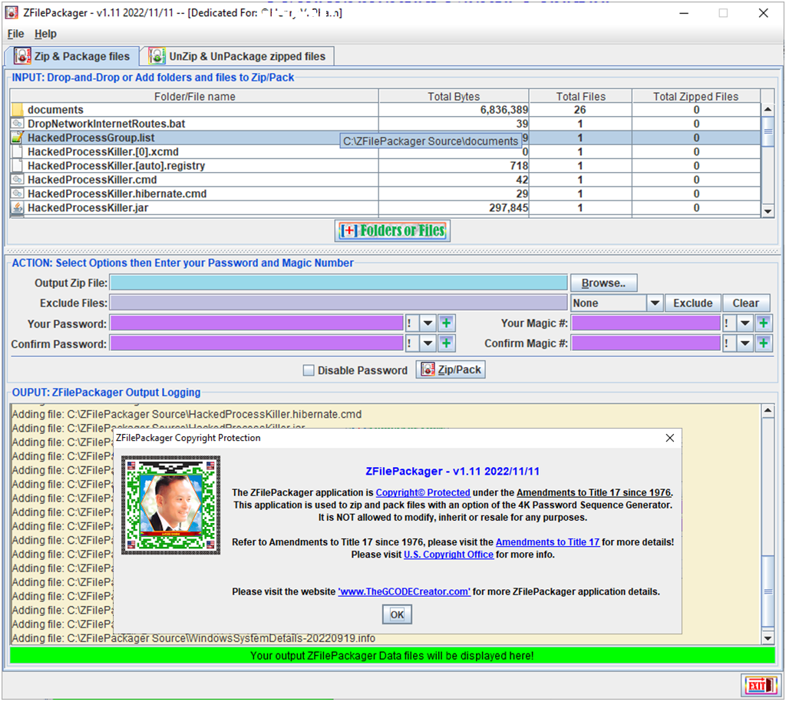786x702 pixels.
Task: Close the Copyright Protection dialog with the X
Action: [x=669, y=438]
